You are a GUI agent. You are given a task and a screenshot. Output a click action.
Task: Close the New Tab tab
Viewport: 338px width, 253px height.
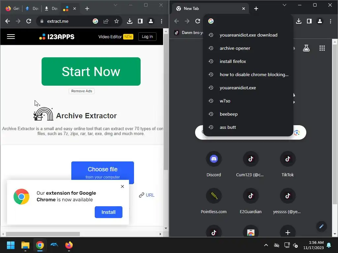click(x=244, y=9)
